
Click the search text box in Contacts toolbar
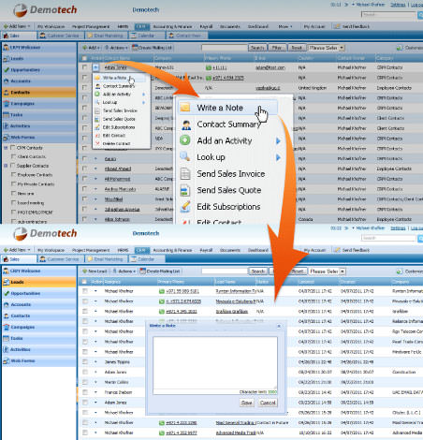225,48
